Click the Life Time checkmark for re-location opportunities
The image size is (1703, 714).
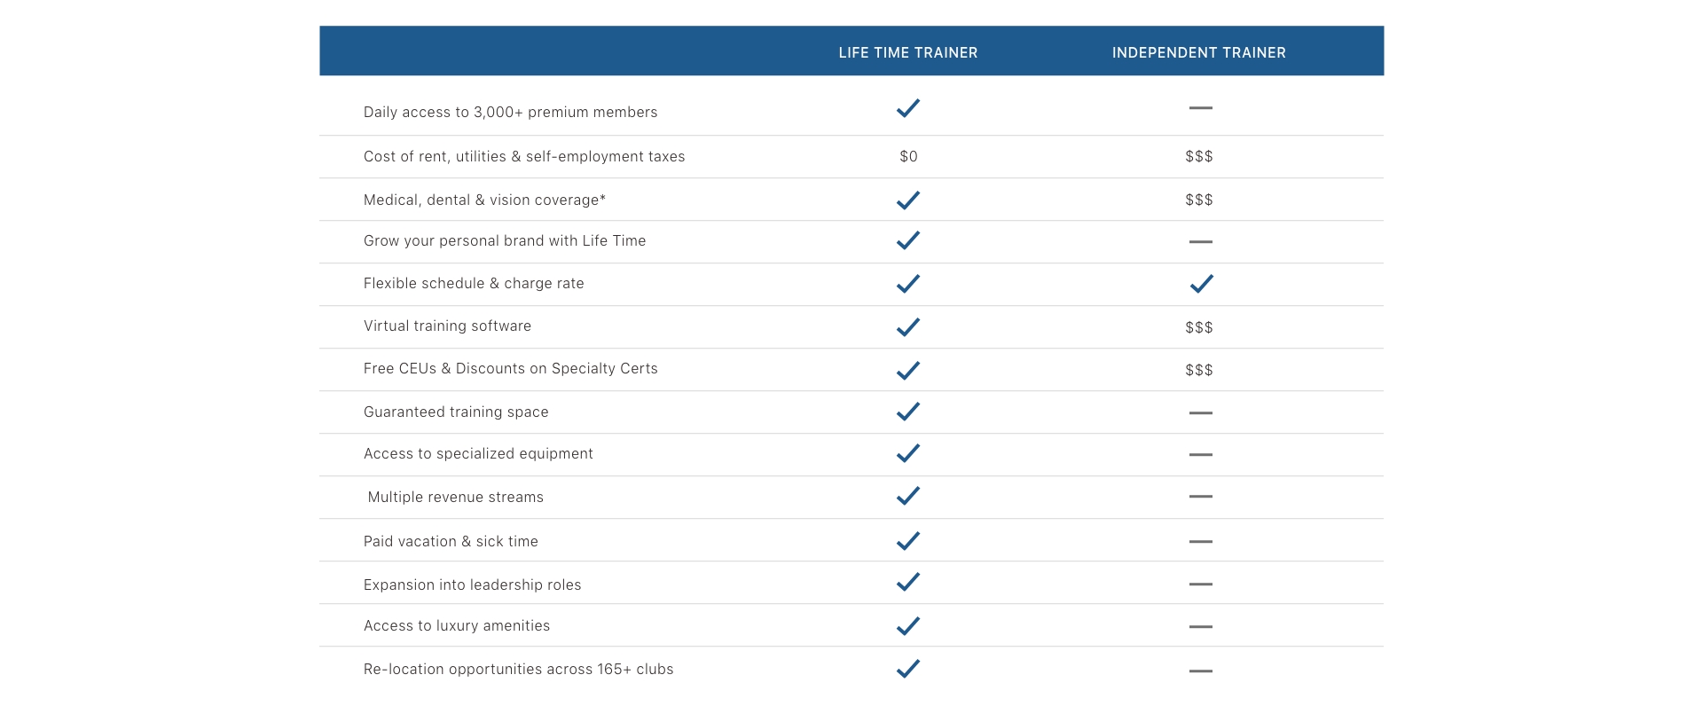tap(907, 669)
